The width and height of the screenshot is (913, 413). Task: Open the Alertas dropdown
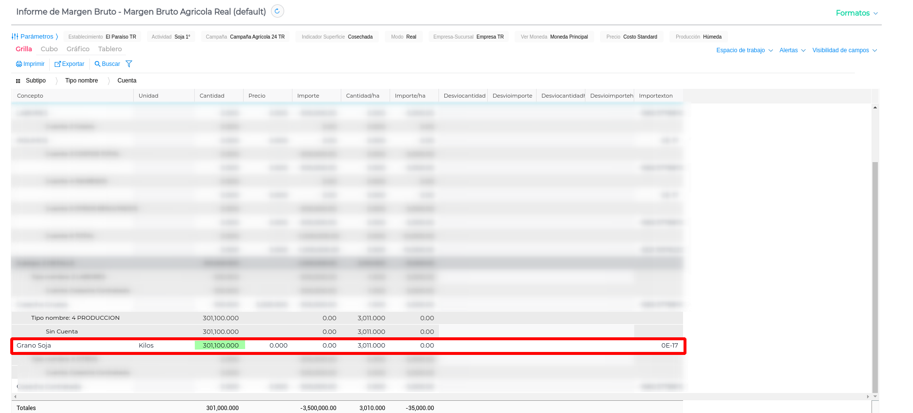point(792,50)
